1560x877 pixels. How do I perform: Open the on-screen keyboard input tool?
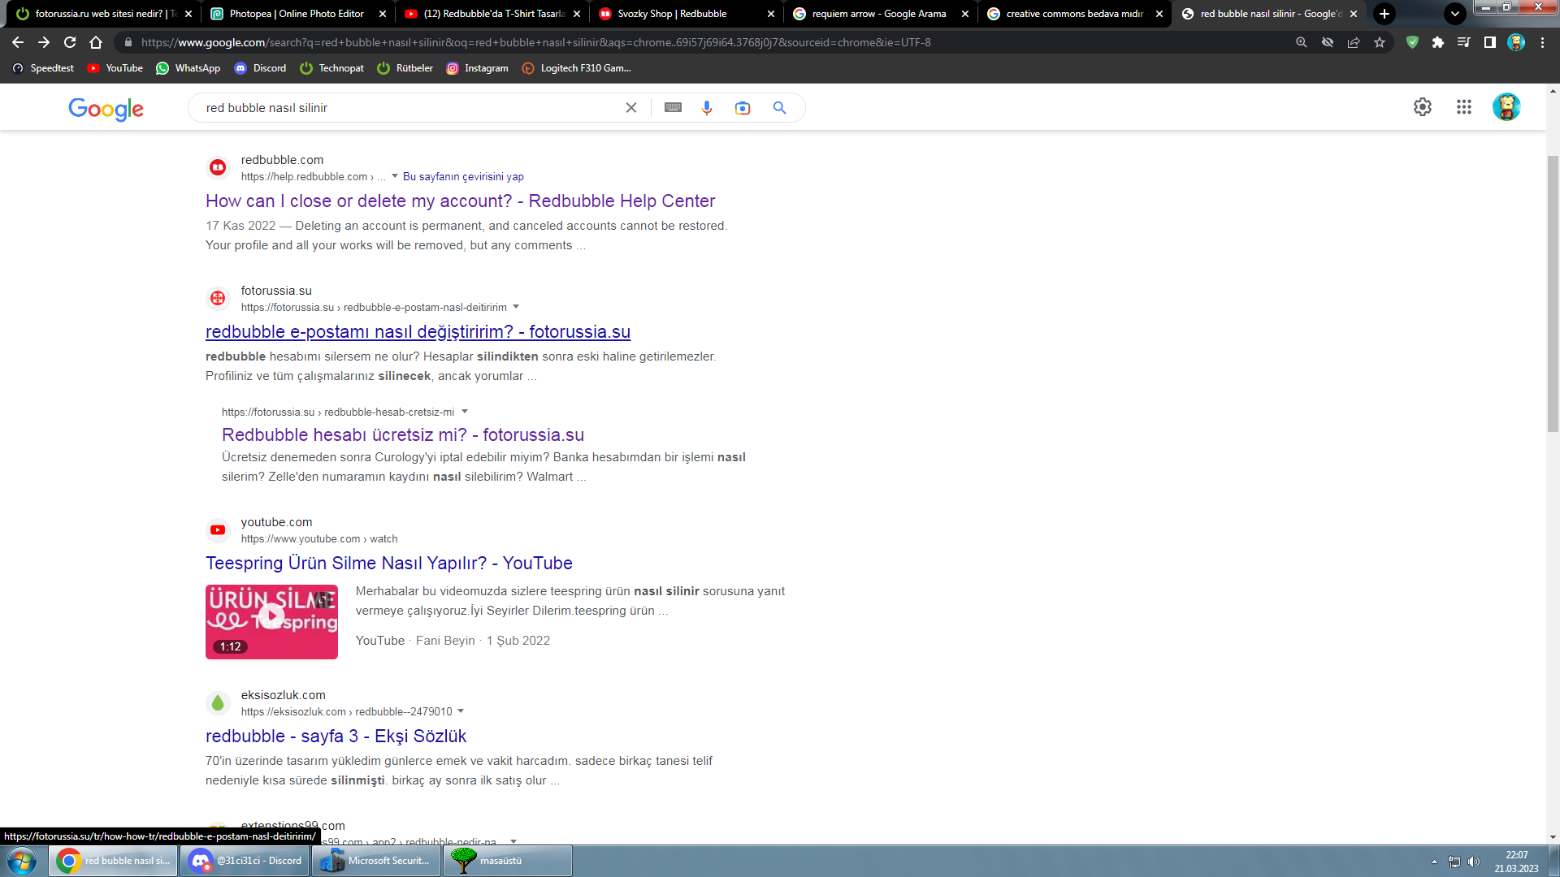(x=673, y=107)
